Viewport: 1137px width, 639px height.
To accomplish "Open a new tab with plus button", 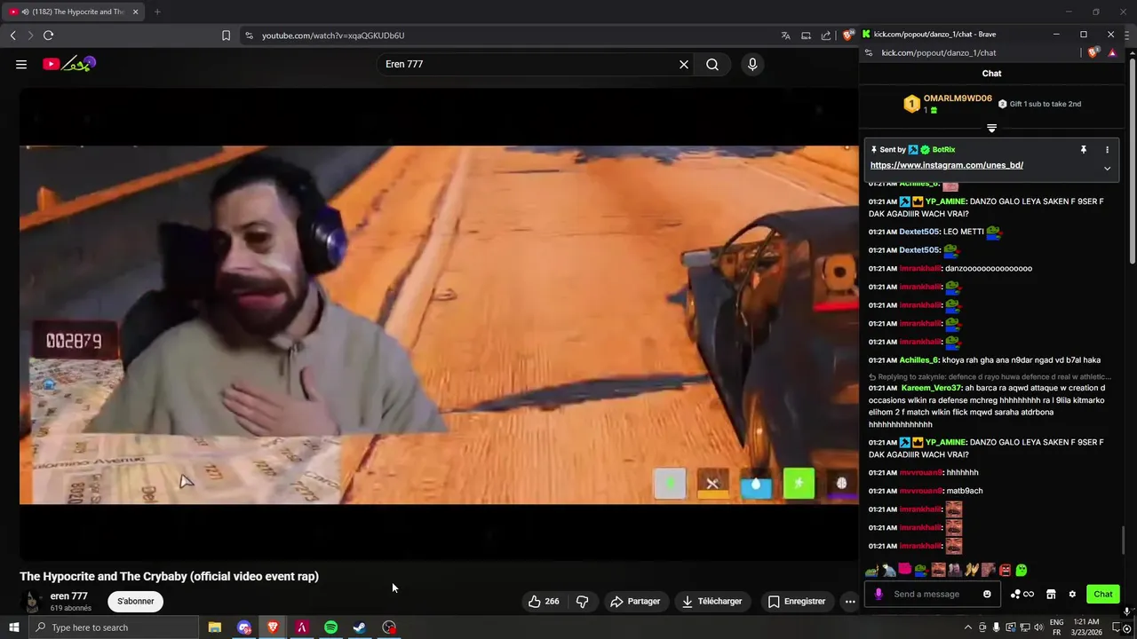I will click(x=157, y=12).
